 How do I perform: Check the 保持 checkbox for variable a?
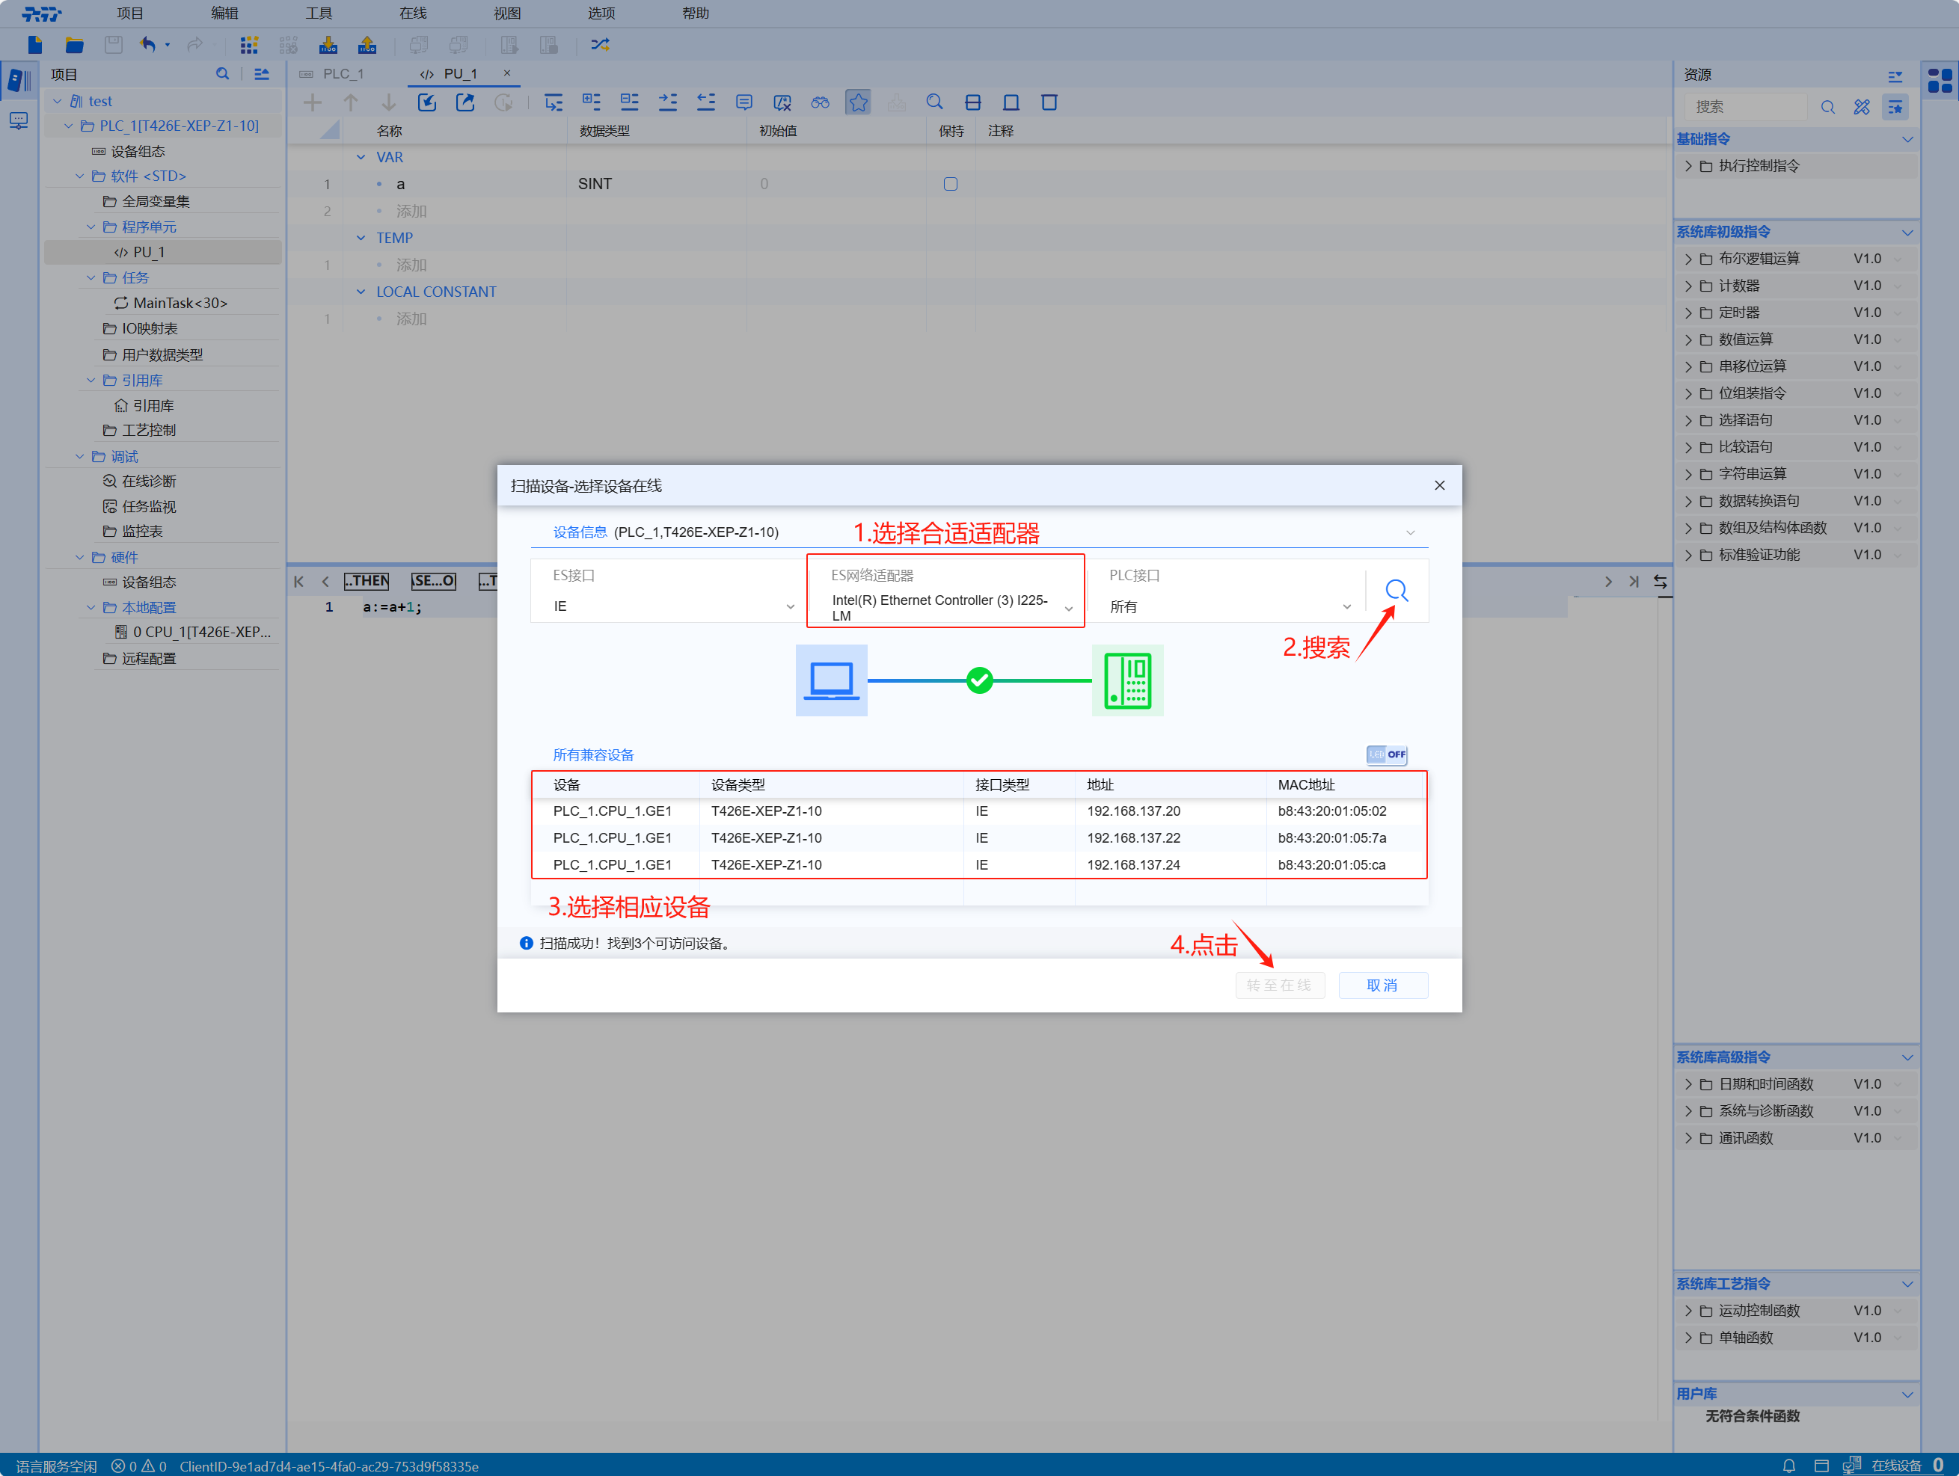click(950, 183)
